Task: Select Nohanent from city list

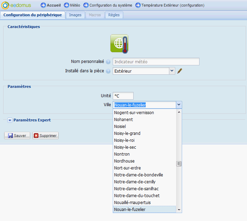Action: [x=144, y=120]
